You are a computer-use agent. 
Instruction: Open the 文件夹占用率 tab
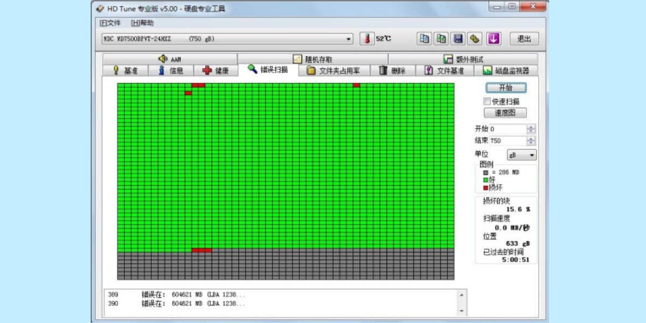334,71
